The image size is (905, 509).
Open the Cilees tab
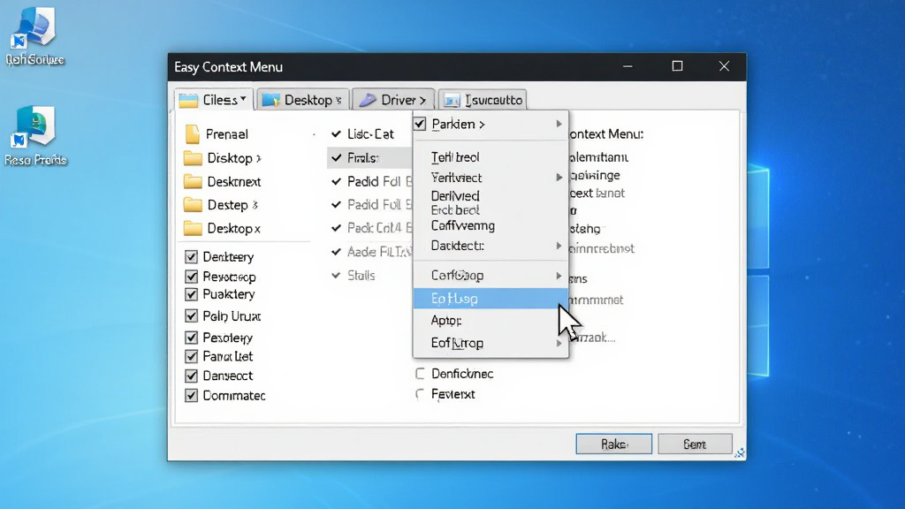click(214, 100)
